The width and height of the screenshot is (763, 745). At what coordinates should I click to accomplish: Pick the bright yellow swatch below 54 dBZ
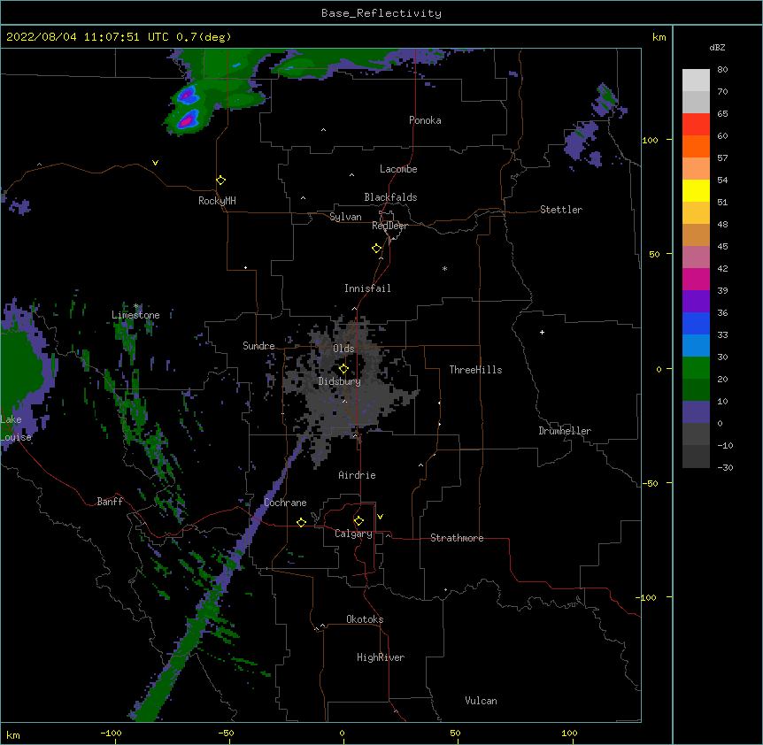point(696,190)
